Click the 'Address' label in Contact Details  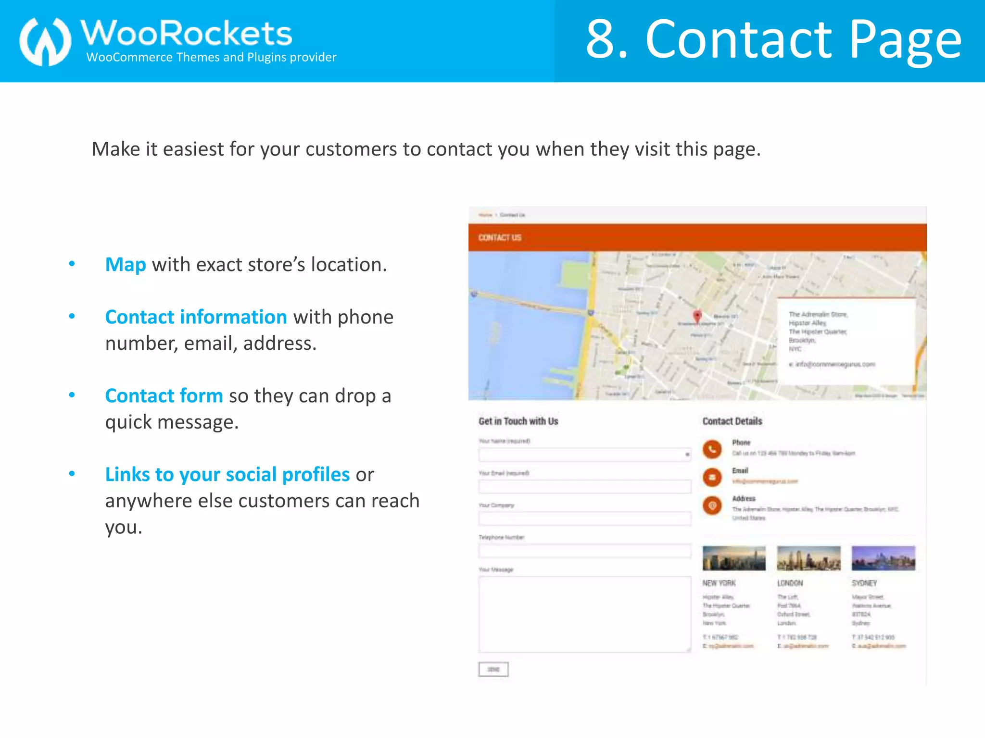coord(744,499)
